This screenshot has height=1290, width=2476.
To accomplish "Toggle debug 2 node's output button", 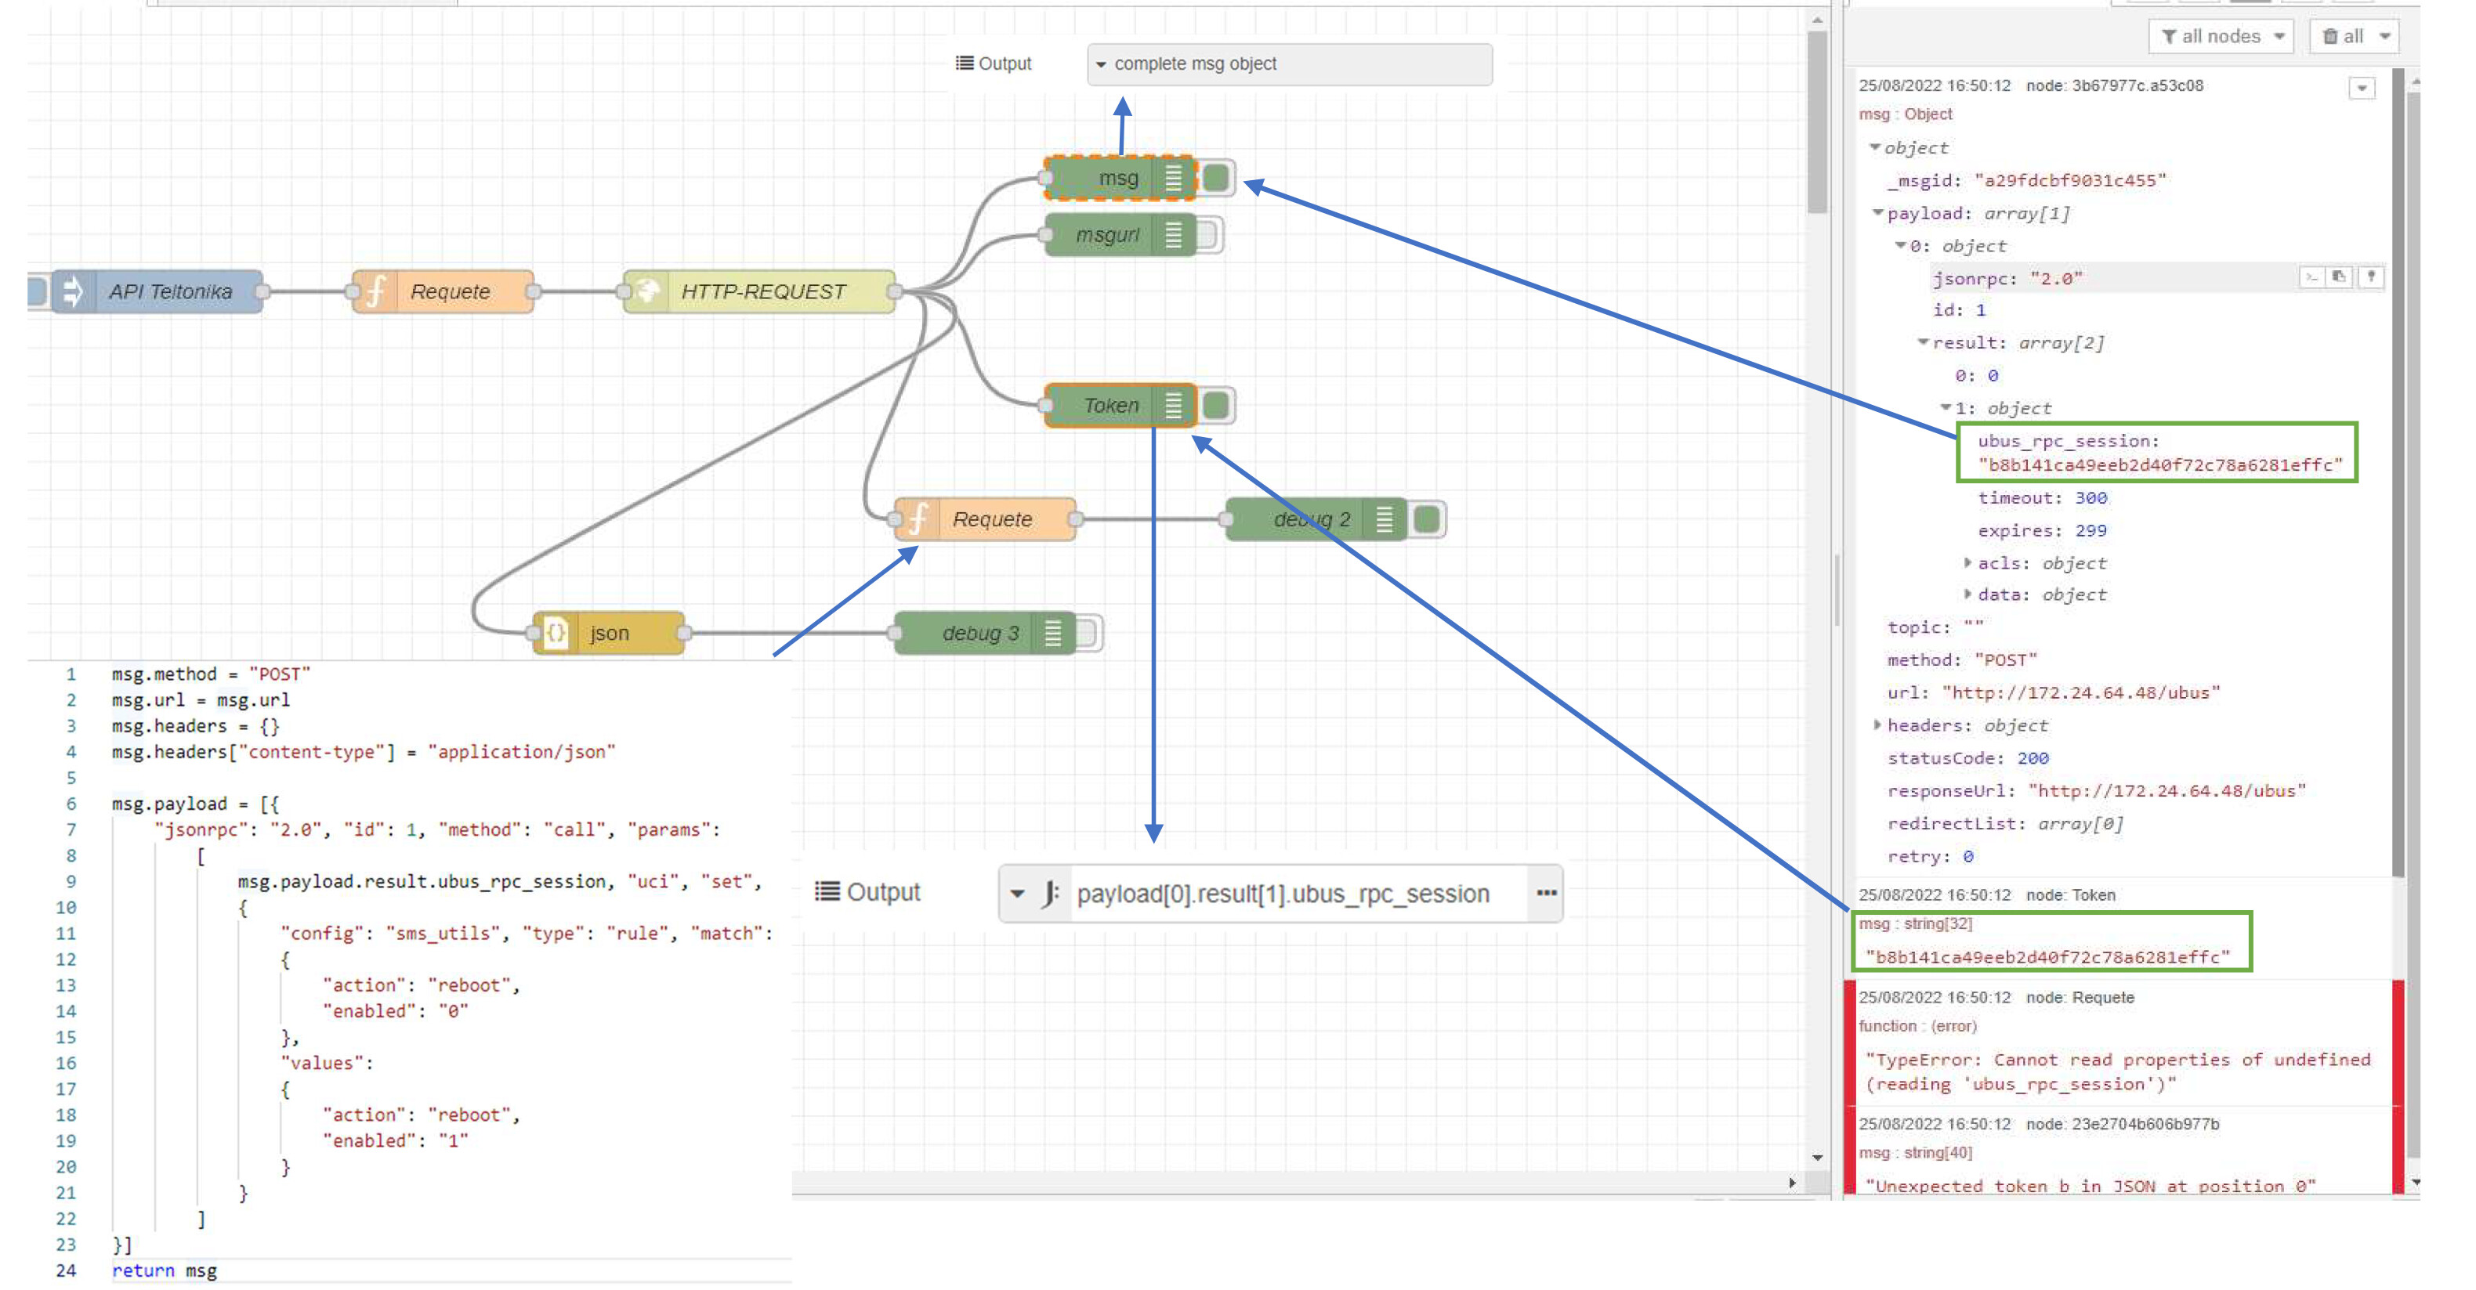I will coord(1428,519).
